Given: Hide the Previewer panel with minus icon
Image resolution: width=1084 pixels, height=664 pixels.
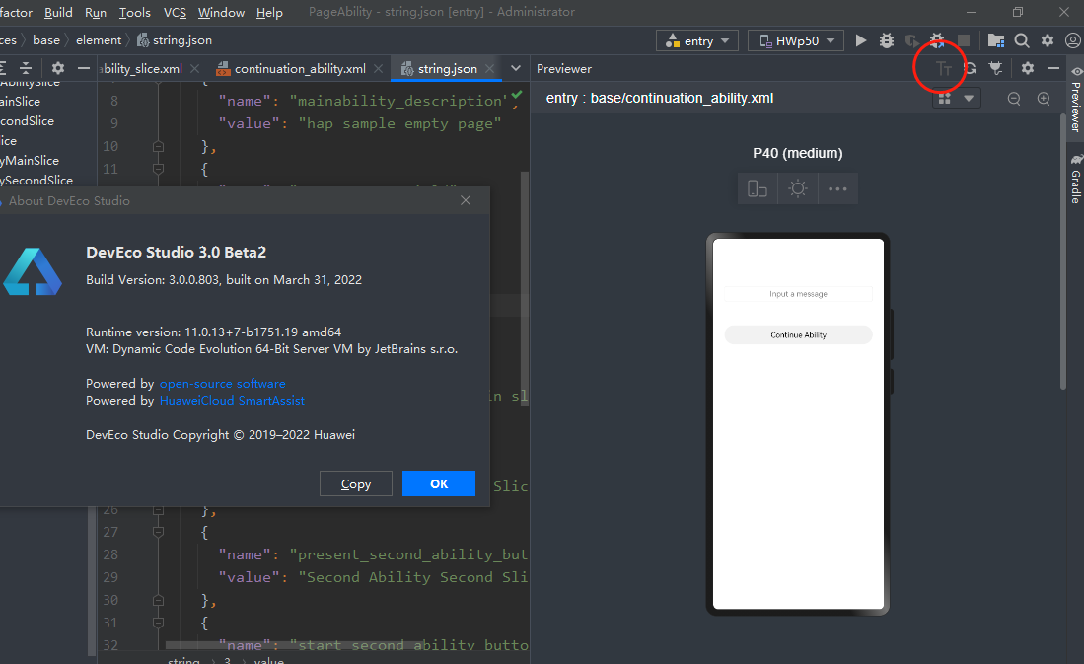Looking at the screenshot, I should [1052, 68].
